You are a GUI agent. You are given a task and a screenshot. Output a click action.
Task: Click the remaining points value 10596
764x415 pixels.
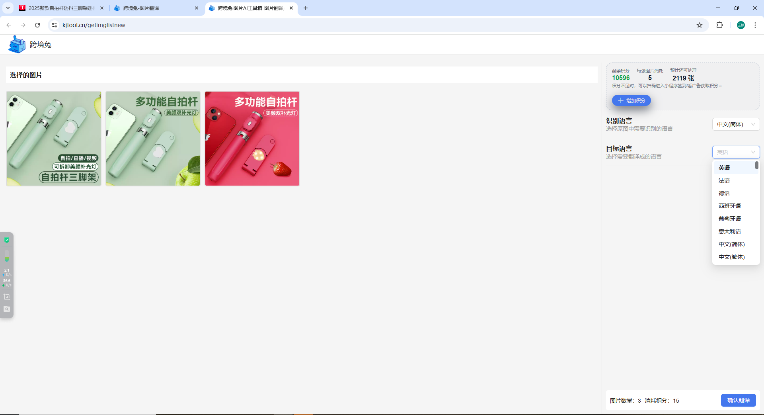(621, 78)
